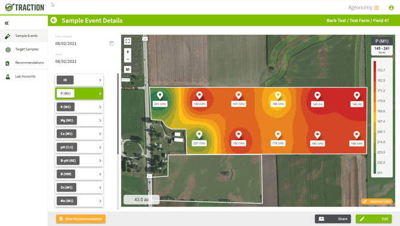400x226 pixels.
Task: Expand the B (HW) attribute row
Action: 79,174
